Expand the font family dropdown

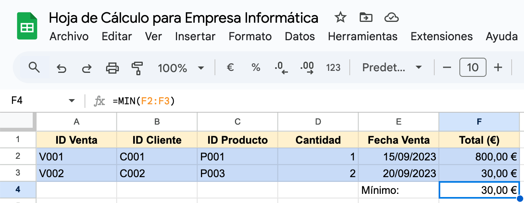coord(392,68)
